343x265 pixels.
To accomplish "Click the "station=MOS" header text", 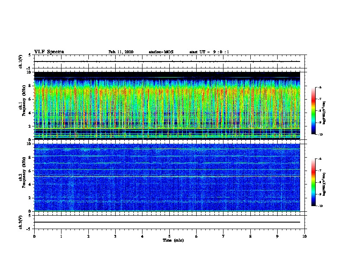I will click(161, 52).
